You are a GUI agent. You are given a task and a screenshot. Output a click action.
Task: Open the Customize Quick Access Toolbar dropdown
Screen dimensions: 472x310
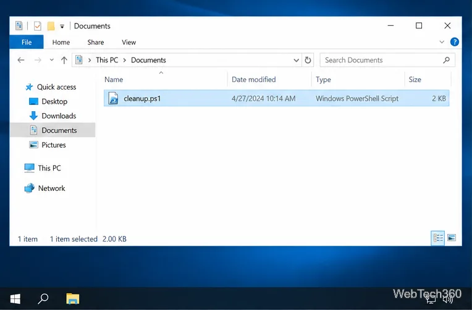[x=62, y=27]
